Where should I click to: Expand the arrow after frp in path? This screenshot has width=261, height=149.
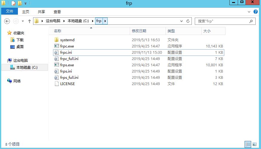pyautogui.click(x=105, y=21)
